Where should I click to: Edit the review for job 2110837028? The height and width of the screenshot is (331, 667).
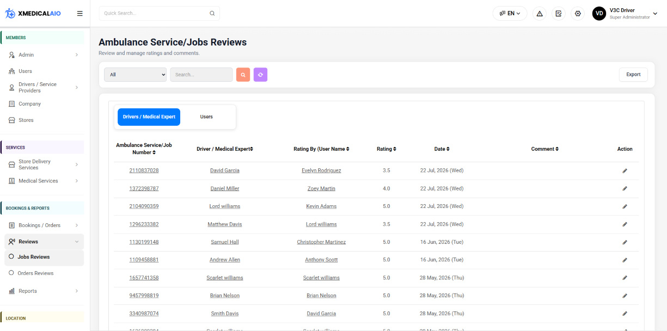point(625,170)
